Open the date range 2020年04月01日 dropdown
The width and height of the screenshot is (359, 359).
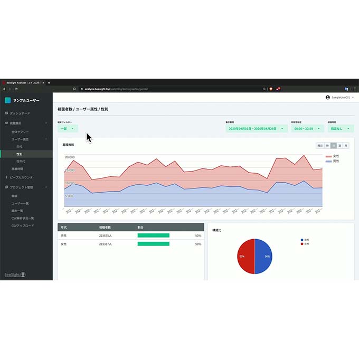click(x=257, y=129)
